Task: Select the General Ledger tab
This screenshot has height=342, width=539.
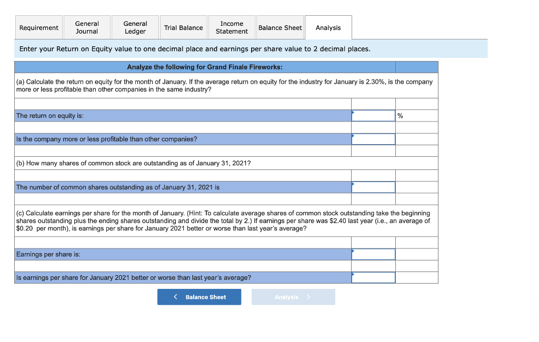Action: coord(135,27)
